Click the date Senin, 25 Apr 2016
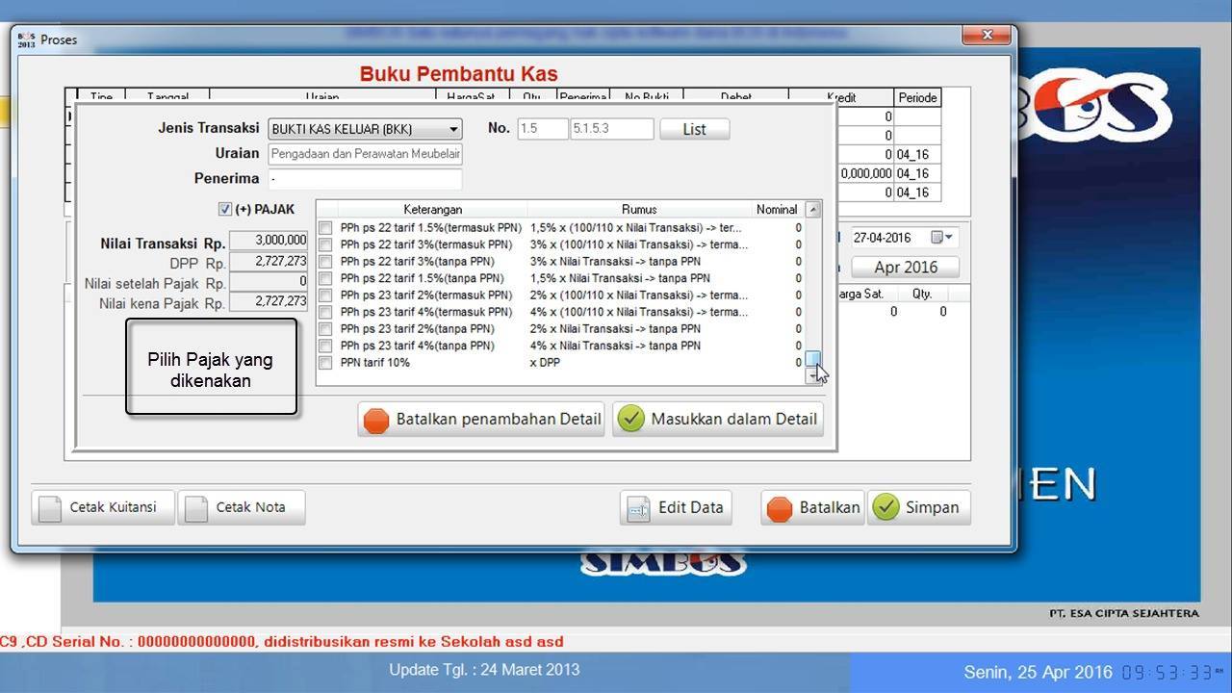1232x693 pixels. tap(1038, 673)
